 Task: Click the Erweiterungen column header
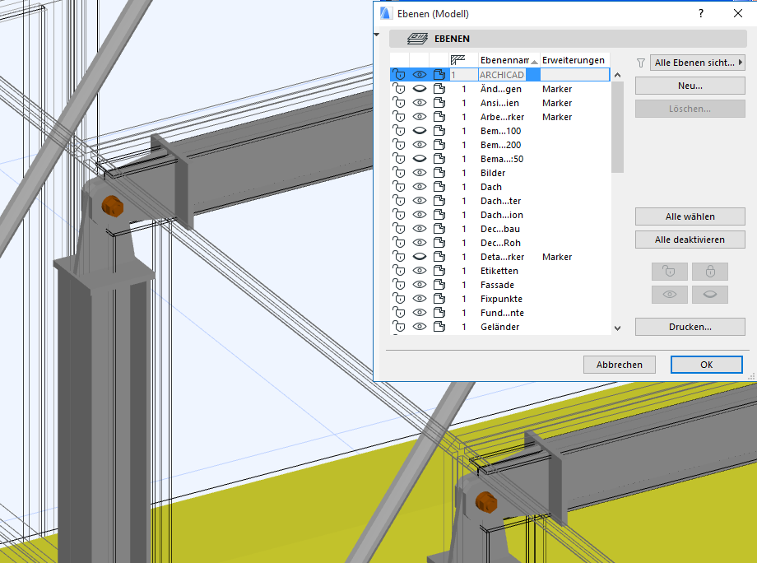click(x=574, y=60)
